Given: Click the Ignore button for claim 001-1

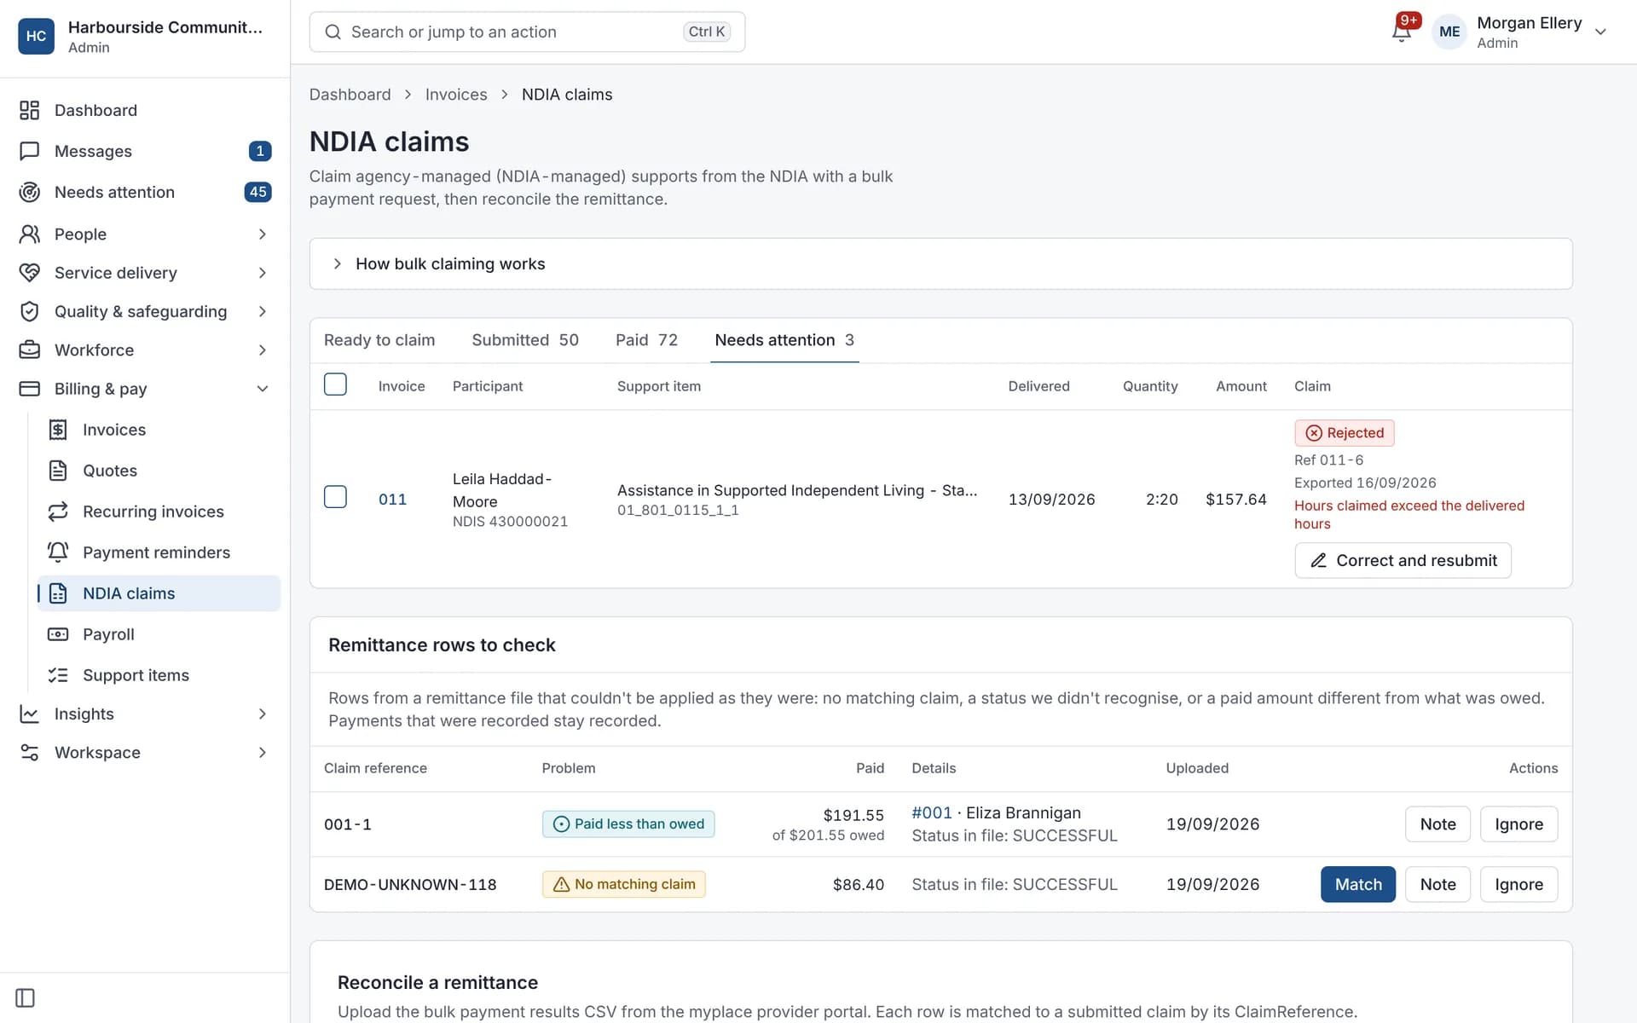Looking at the screenshot, I should click(x=1518, y=824).
